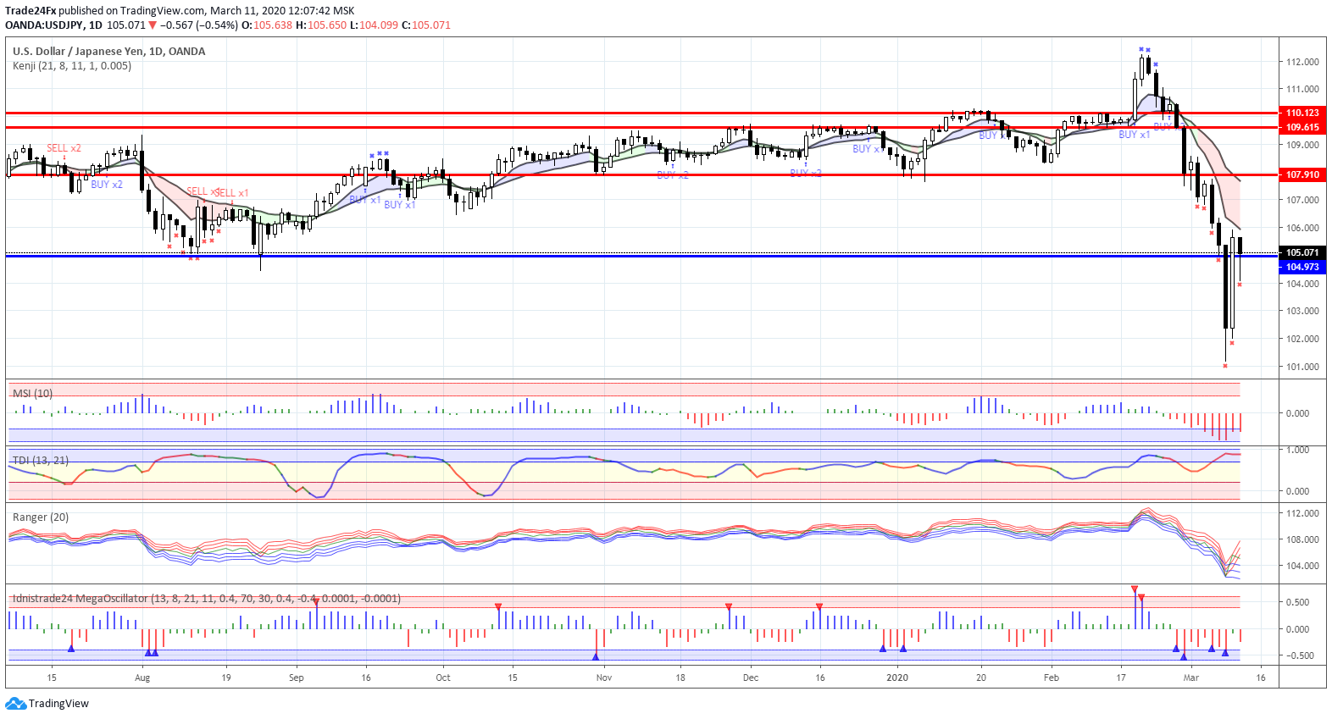Image resolution: width=1332 pixels, height=719 pixels.
Task: Click the 101.000 price axis tick
Action: [1302, 367]
